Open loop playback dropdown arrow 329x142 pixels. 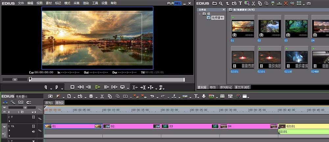click(x=128, y=89)
